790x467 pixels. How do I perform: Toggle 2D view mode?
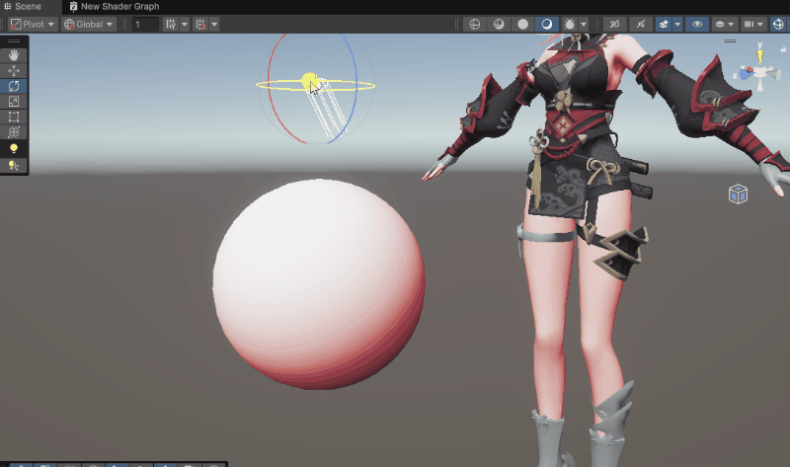[x=614, y=24]
